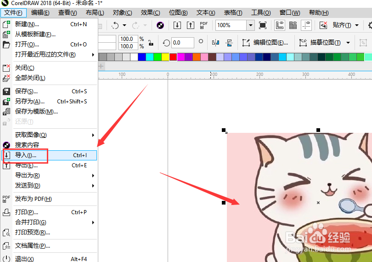This screenshot has height=262, width=372.
Task: Toggle the rulers display icon
Action: coord(280,25)
